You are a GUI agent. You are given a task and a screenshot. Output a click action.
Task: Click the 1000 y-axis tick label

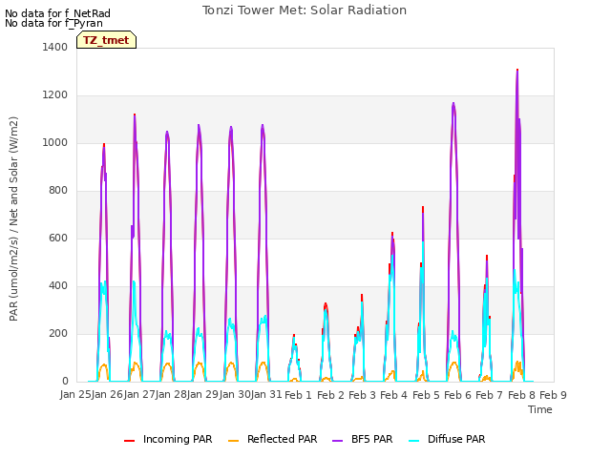[x=55, y=142]
